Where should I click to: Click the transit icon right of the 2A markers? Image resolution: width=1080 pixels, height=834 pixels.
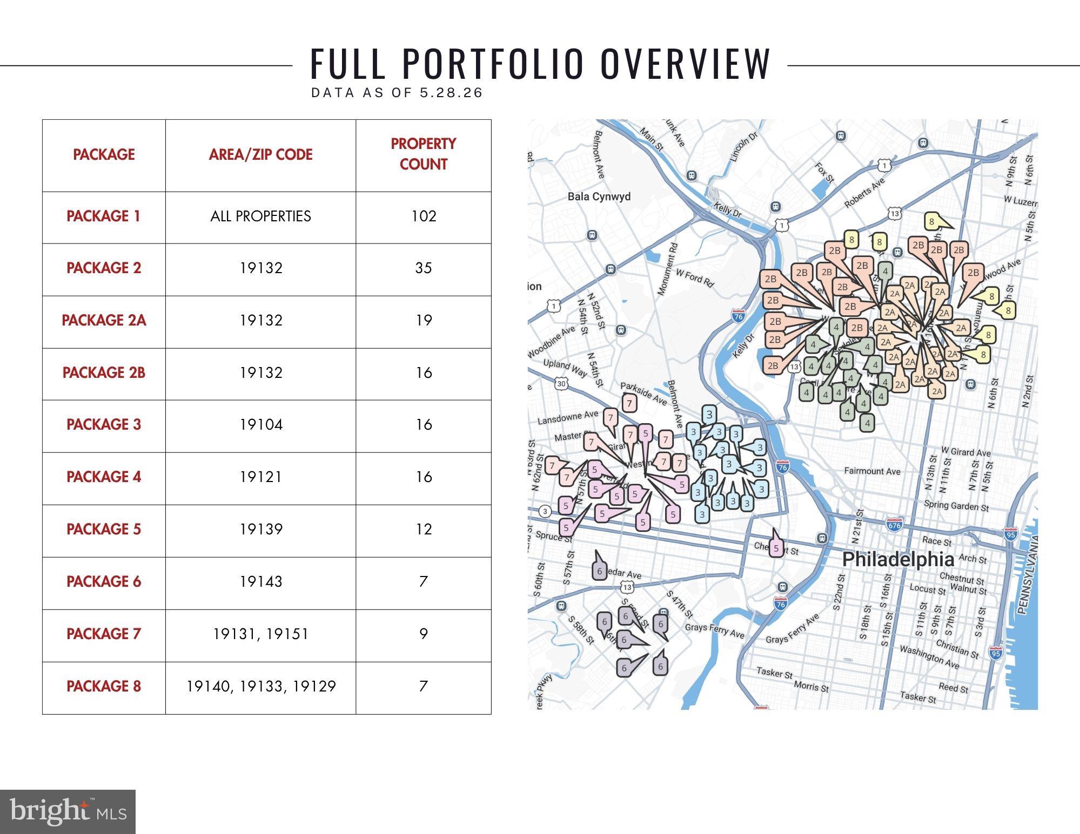point(970,384)
